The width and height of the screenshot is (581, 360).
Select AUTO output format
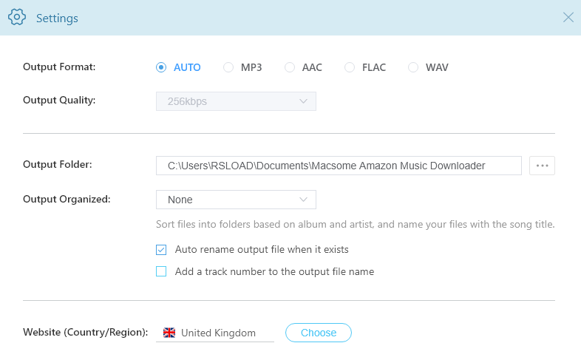click(x=161, y=67)
